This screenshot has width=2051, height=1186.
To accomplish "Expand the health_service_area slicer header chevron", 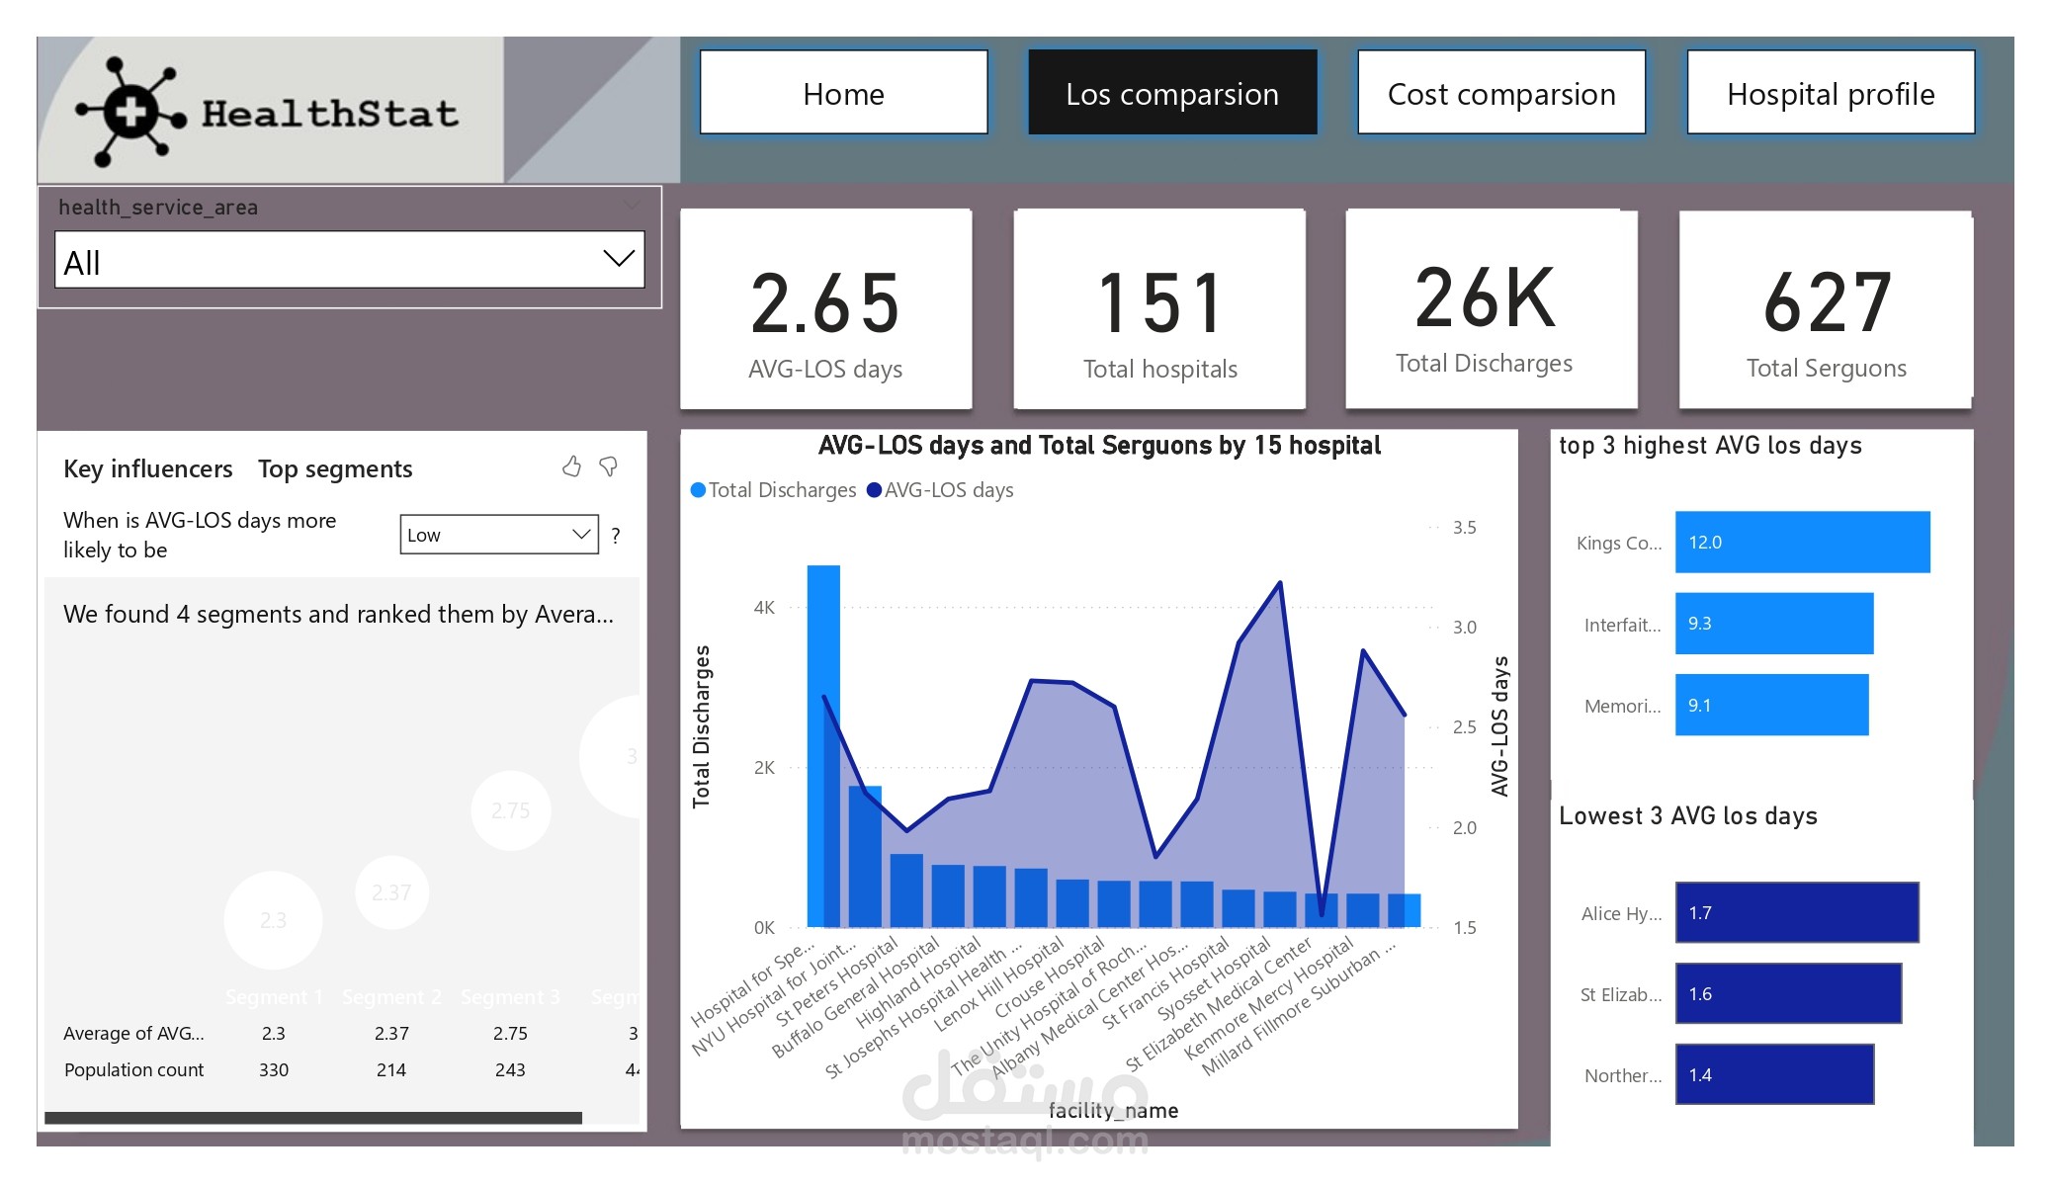I will click(632, 205).
